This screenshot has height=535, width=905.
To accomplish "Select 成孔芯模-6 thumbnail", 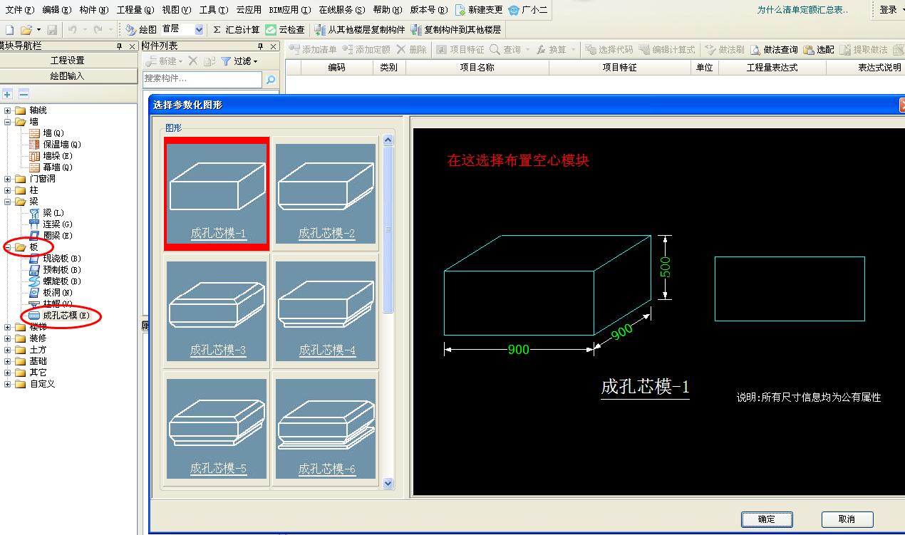I will 326,429.
